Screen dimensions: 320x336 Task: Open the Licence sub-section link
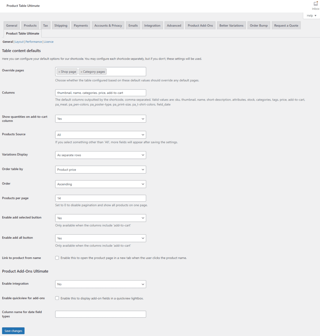click(x=49, y=42)
